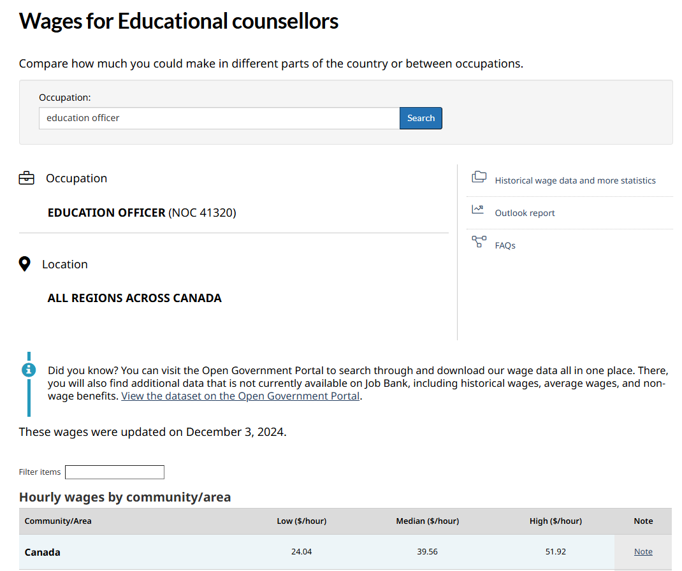This screenshot has width=682, height=571.
Task: Sort by the High ($/hour) column header
Action: (555, 521)
